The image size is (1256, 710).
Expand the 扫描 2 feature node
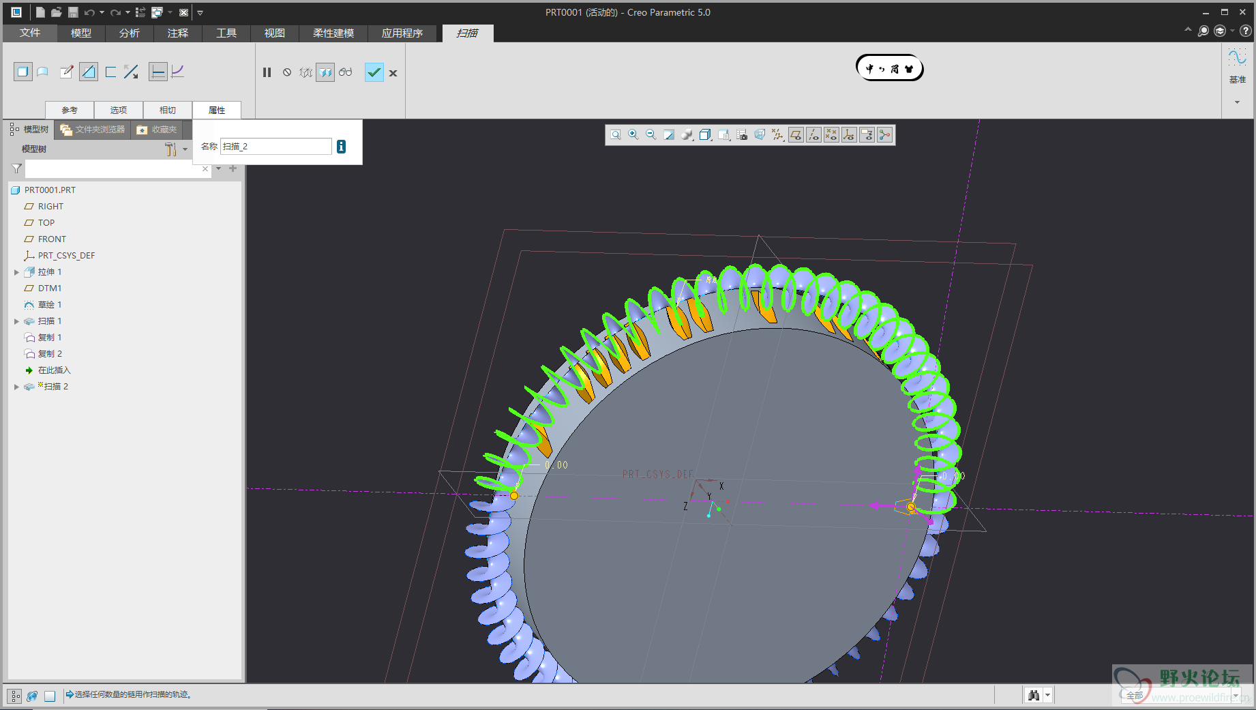pyautogui.click(x=16, y=387)
